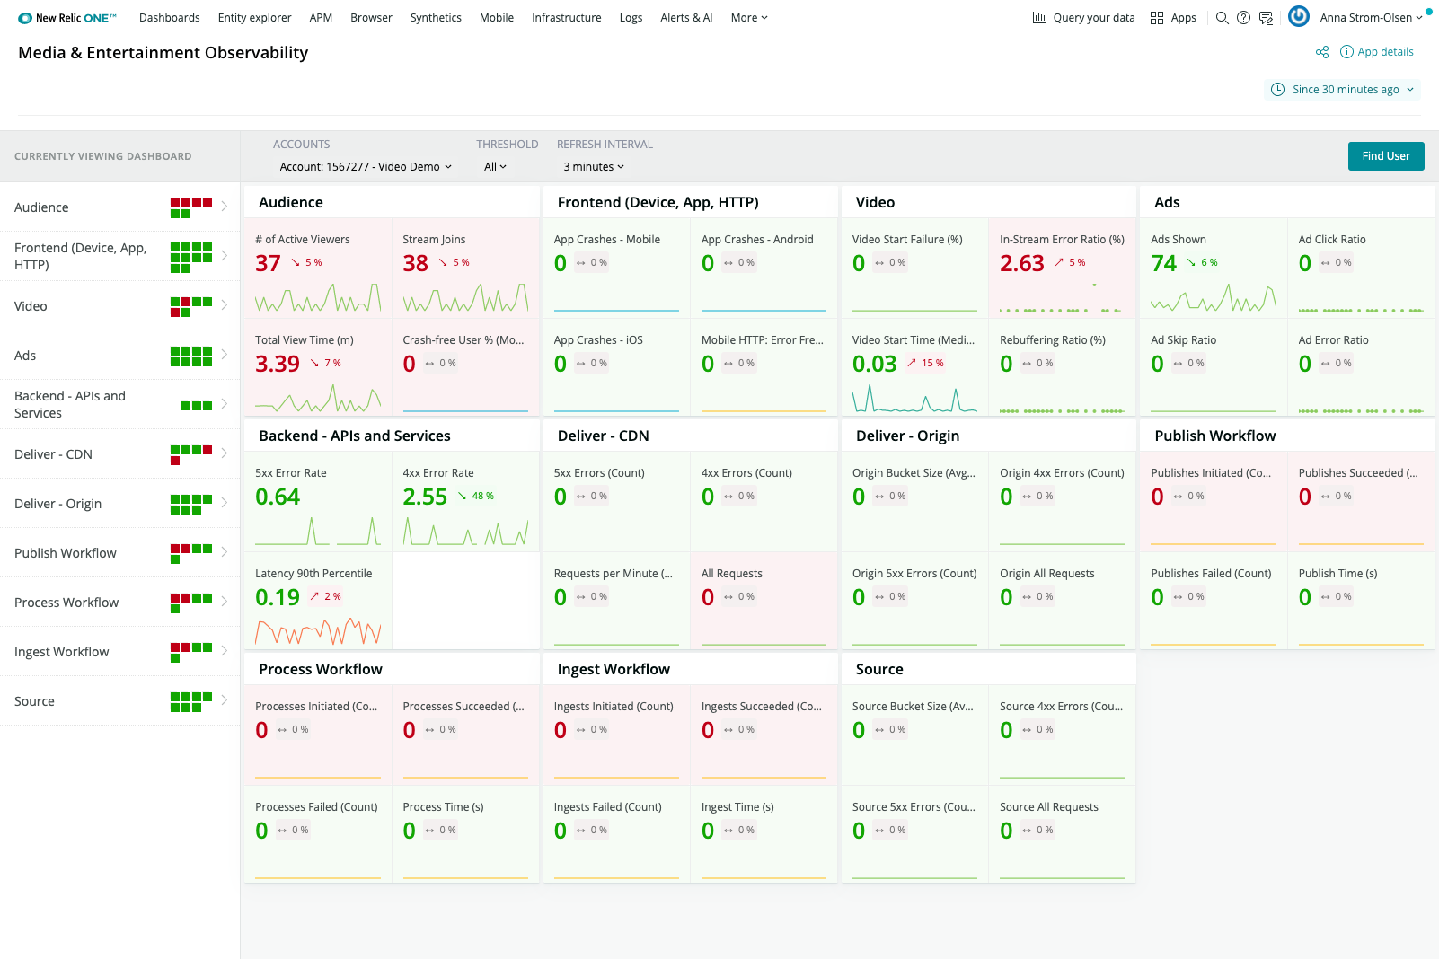Click the circular user avatar icon
This screenshot has height=959, width=1439.
point(1298,16)
